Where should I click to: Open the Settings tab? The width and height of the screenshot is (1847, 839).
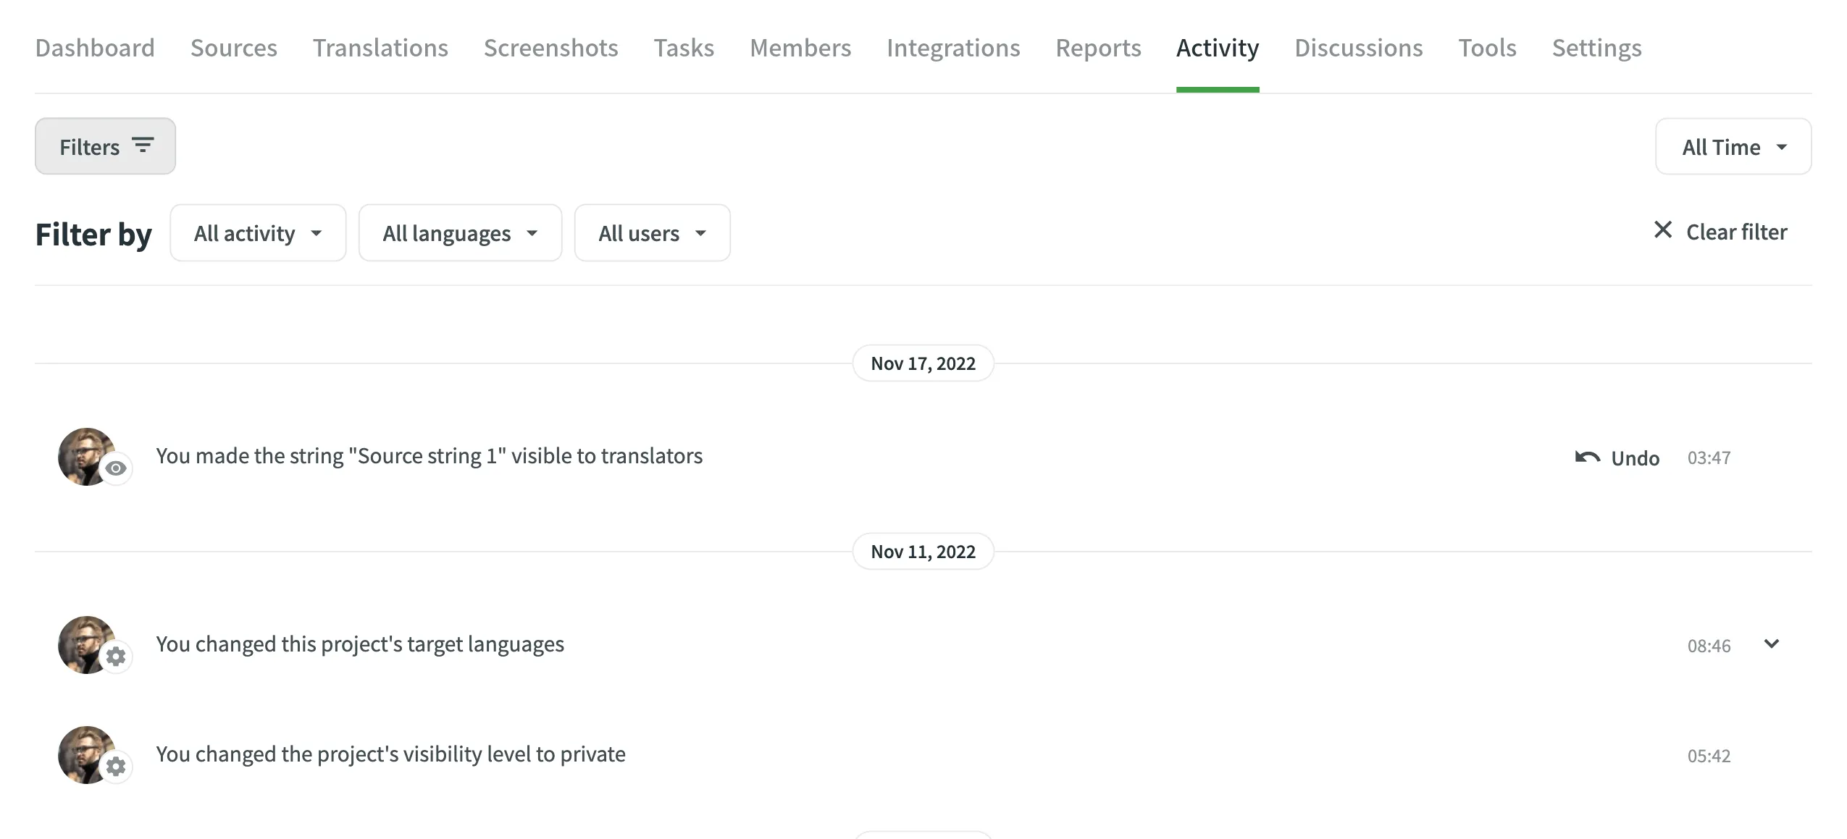[1596, 47]
